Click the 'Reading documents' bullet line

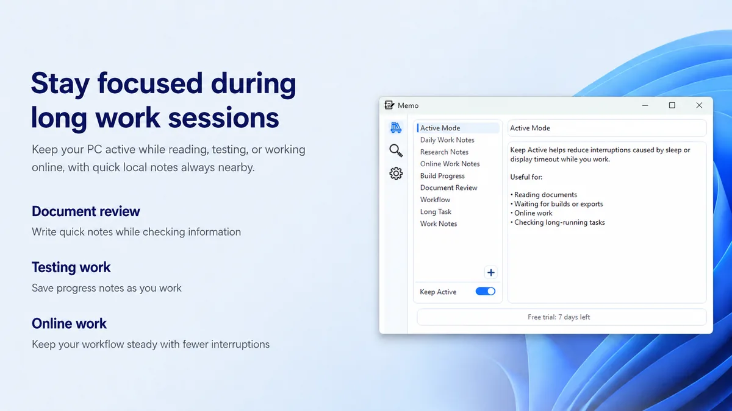point(544,195)
